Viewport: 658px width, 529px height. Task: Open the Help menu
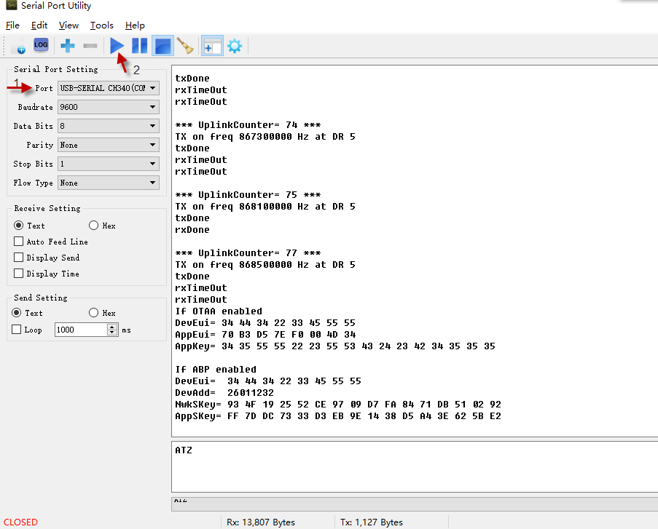pos(135,25)
